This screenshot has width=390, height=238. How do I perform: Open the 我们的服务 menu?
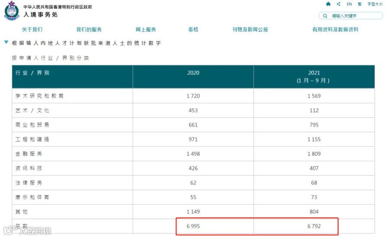click(x=89, y=30)
